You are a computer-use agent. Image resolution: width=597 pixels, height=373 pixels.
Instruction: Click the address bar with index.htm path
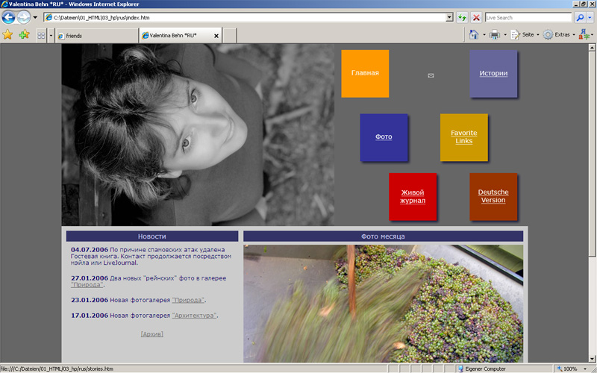pyautogui.click(x=245, y=17)
